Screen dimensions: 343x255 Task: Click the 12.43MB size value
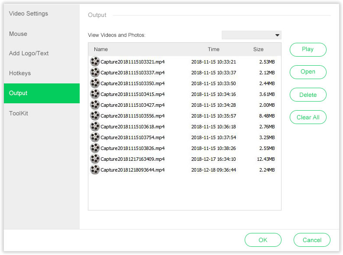266,159
